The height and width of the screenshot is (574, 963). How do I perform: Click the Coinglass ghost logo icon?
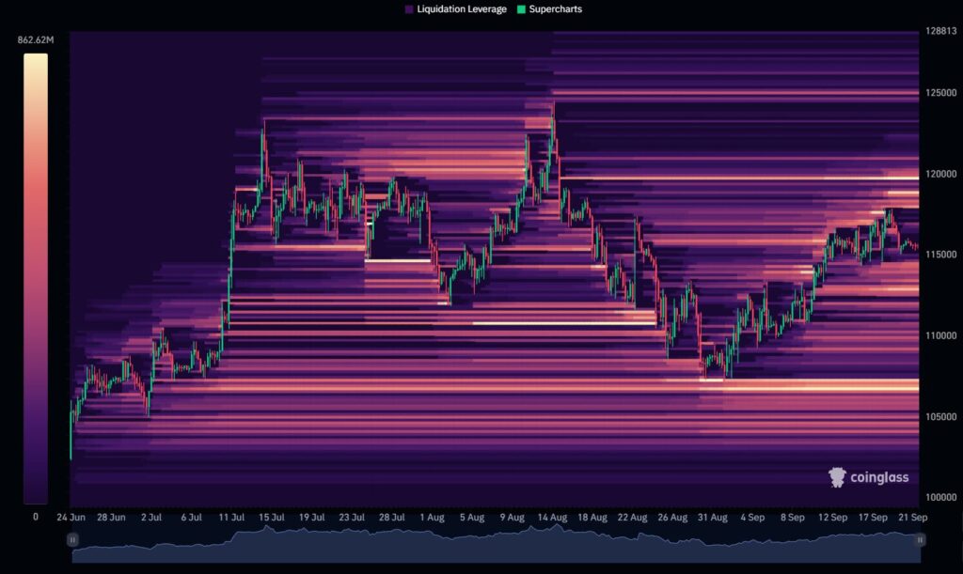[x=837, y=477]
